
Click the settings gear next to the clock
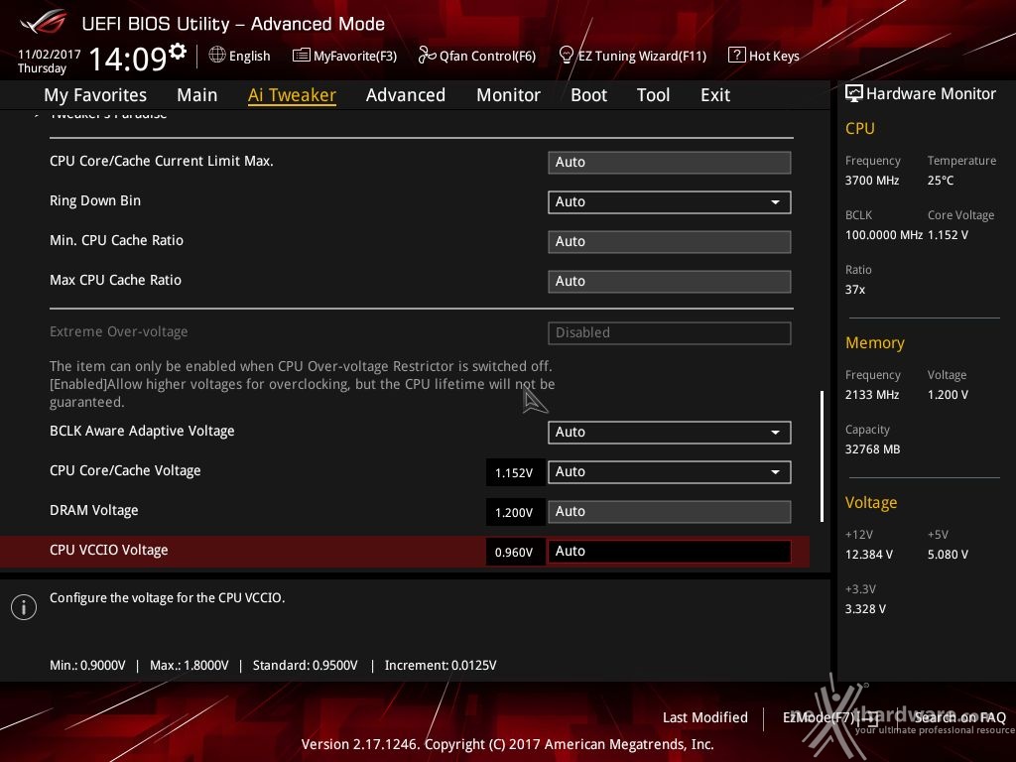click(178, 52)
